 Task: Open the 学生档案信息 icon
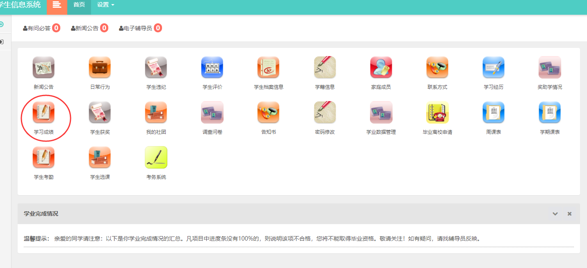(268, 68)
